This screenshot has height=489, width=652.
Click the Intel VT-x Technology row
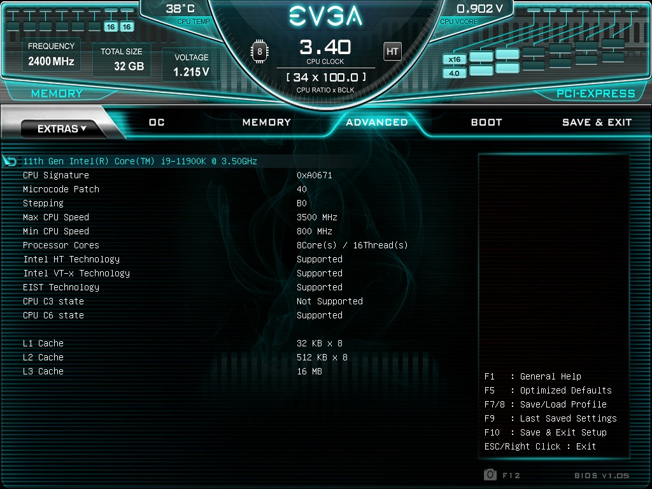point(183,273)
